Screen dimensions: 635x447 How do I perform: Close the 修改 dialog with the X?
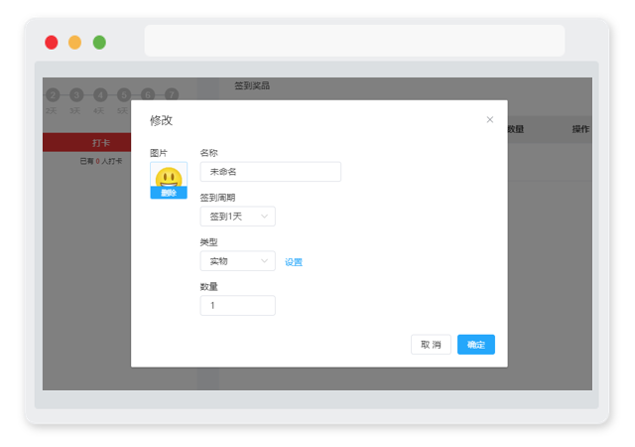[x=489, y=119]
